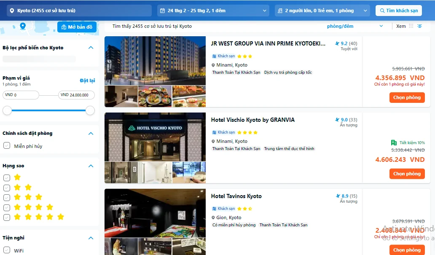Click location pin beside Minami, Kyoto for Hotel Vischio

(x=213, y=142)
